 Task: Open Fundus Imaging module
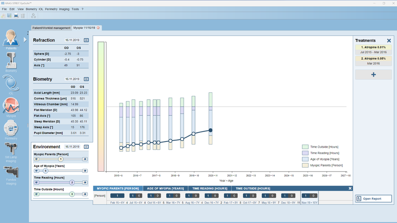pyautogui.click(x=11, y=175)
